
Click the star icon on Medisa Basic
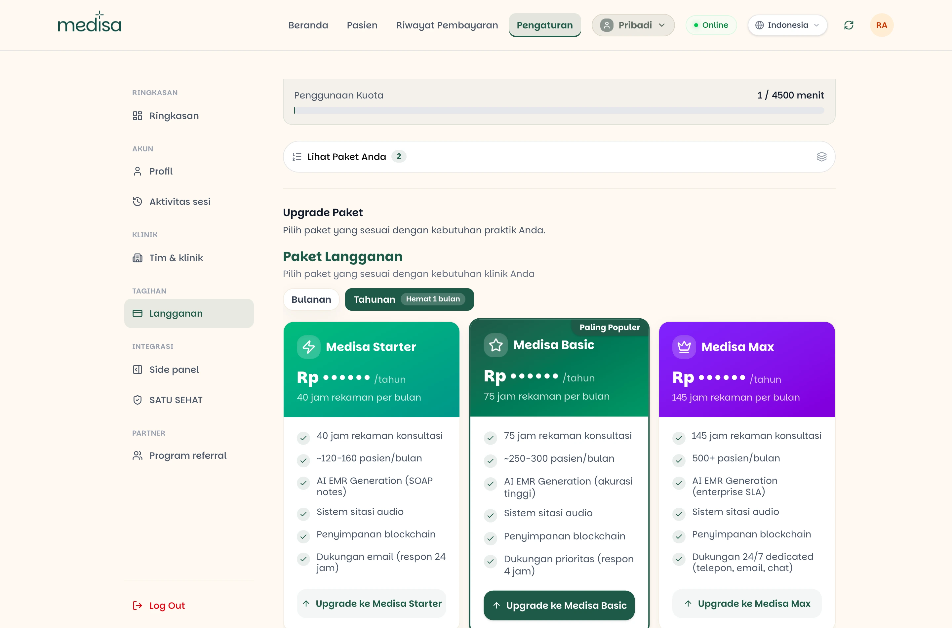[496, 345]
